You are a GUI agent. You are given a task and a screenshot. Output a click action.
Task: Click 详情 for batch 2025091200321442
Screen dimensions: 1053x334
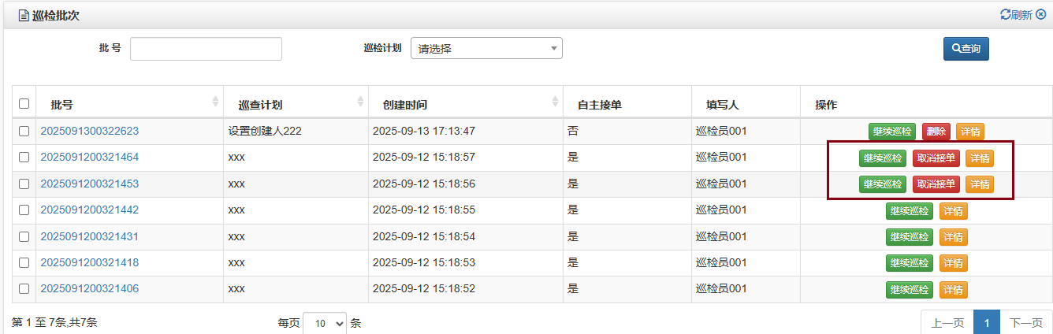[x=953, y=211]
